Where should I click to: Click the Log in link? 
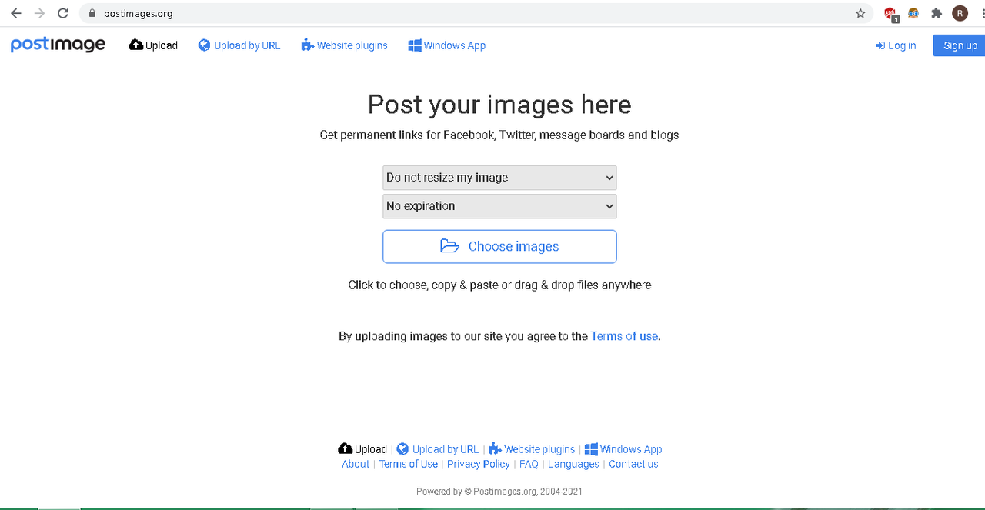[896, 46]
